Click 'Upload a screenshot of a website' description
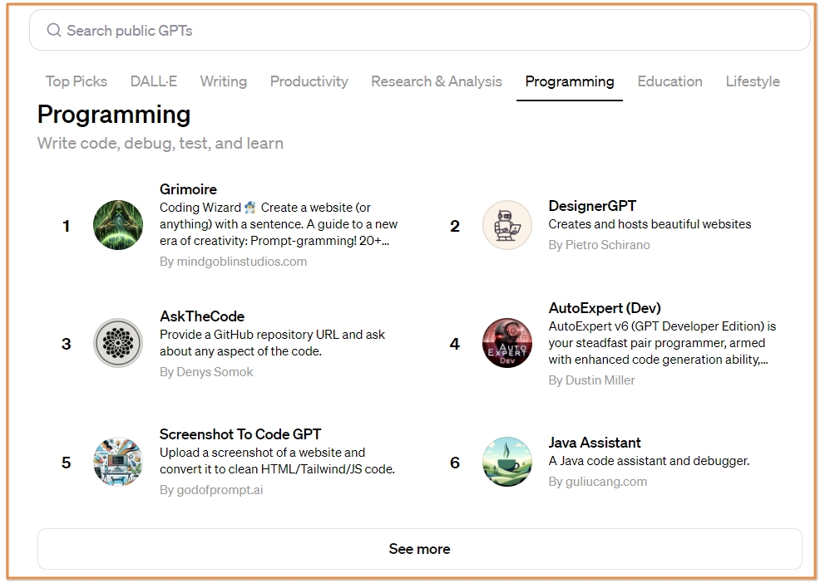This screenshot has width=830, height=583. pyautogui.click(x=278, y=461)
